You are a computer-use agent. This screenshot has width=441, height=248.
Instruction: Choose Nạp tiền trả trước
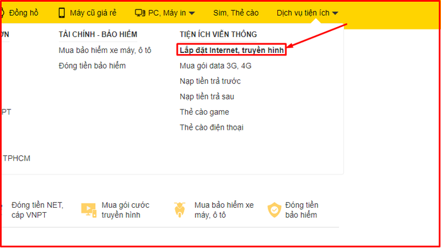pos(210,81)
